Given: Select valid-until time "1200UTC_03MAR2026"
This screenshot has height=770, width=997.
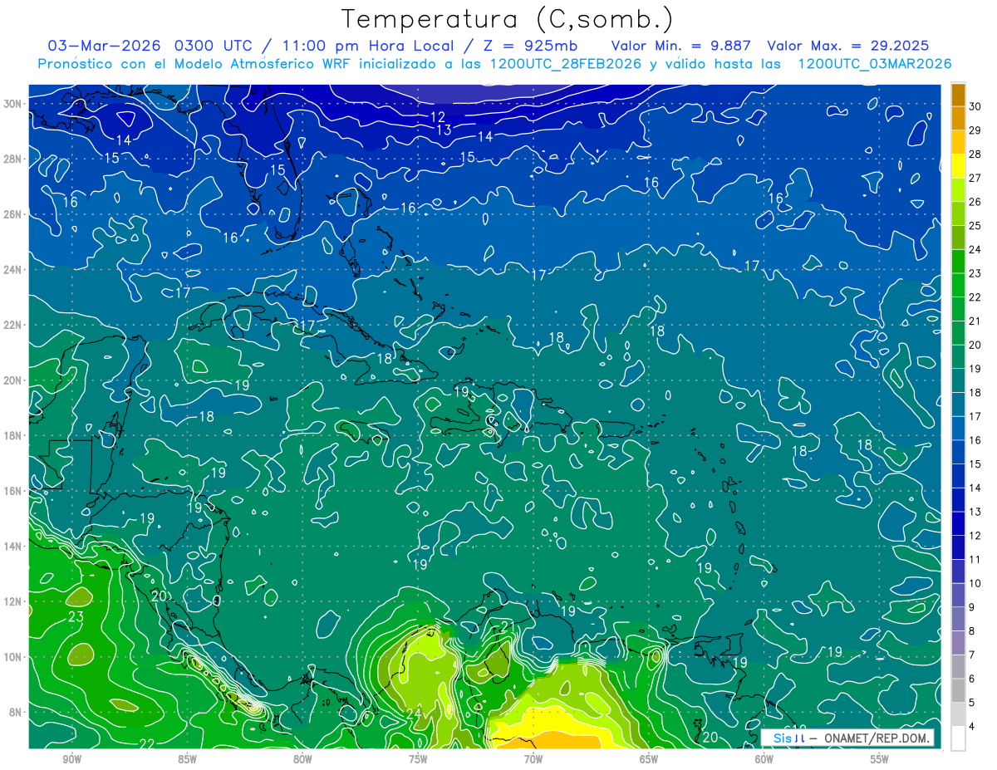Looking at the screenshot, I should pos(874,64).
